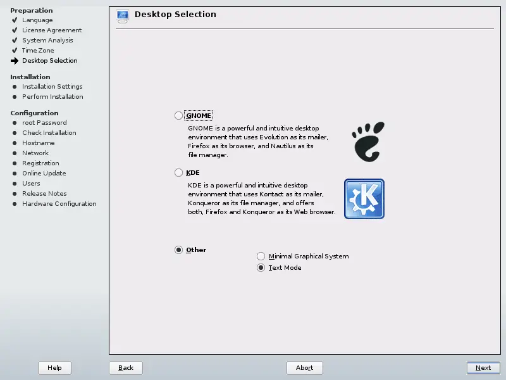The height and width of the screenshot is (380, 506).
Task: Open the Help button
Action: (x=54, y=368)
